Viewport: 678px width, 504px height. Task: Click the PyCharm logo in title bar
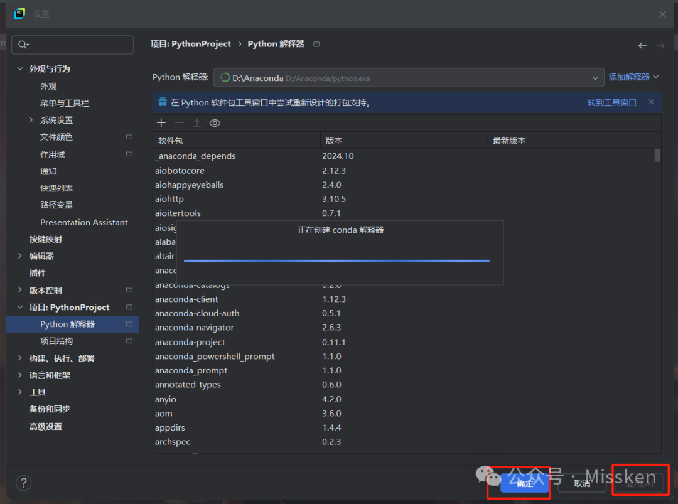(x=19, y=14)
